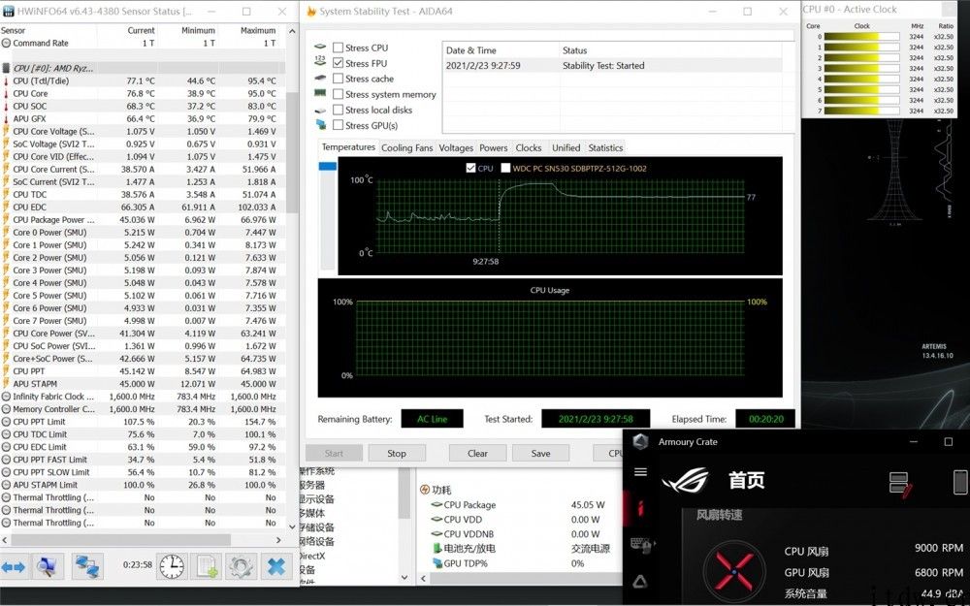Click the HWiNFO expand columns arrows icon
This screenshot has height=606, width=970.
point(13,566)
